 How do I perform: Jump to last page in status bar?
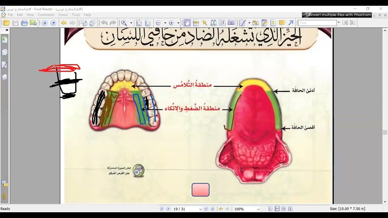pyautogui.click(x=213, y=209)
